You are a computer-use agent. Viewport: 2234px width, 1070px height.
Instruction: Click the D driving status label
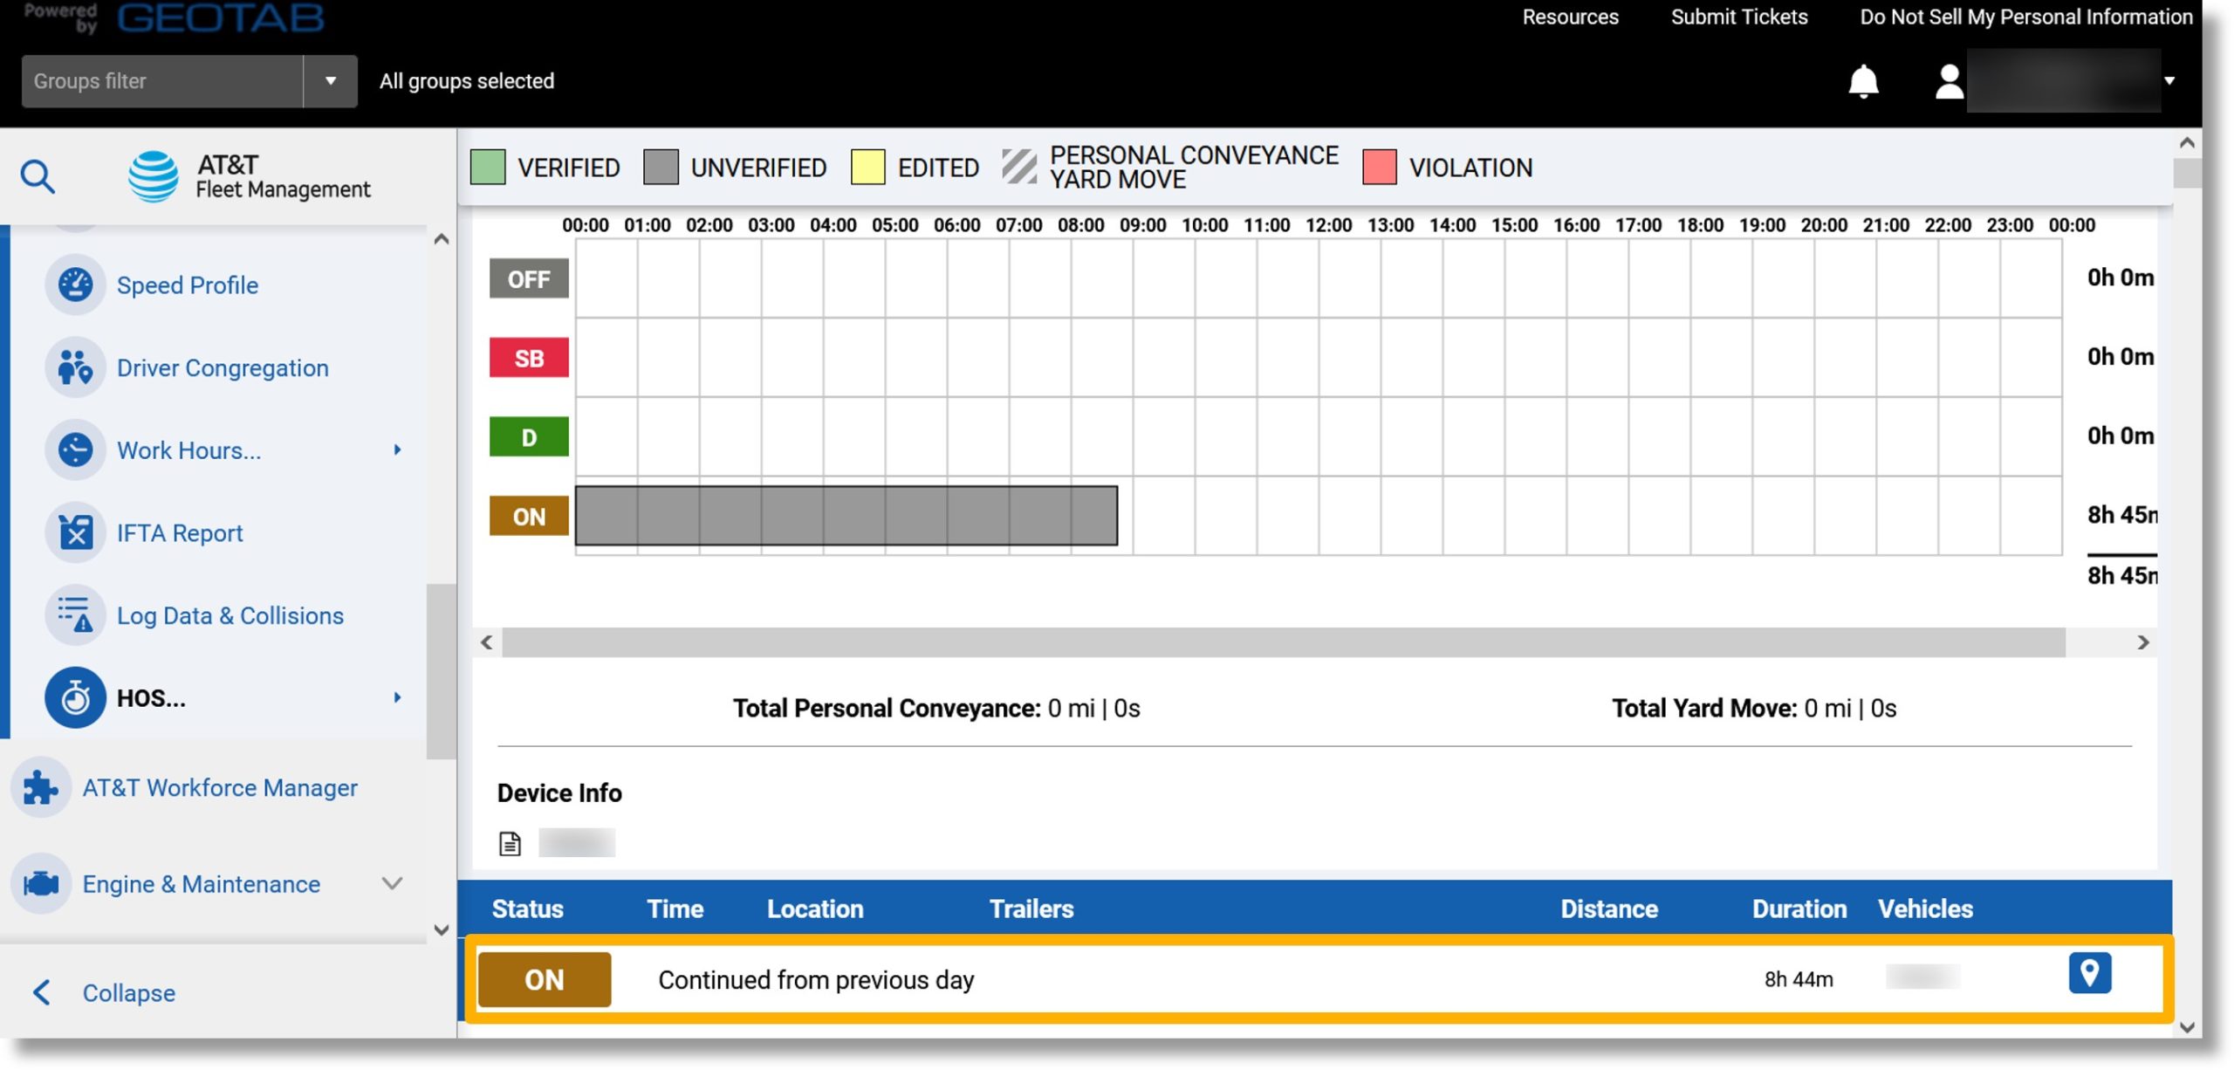click(x=529, y=437)
